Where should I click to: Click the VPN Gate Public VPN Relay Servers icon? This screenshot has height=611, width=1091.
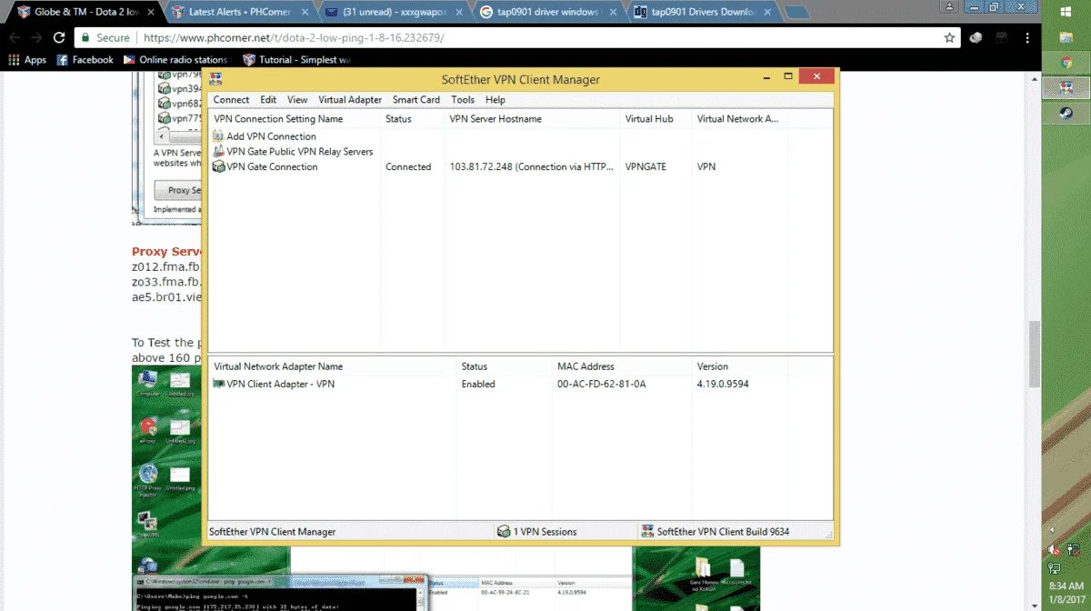click(218, 152)
